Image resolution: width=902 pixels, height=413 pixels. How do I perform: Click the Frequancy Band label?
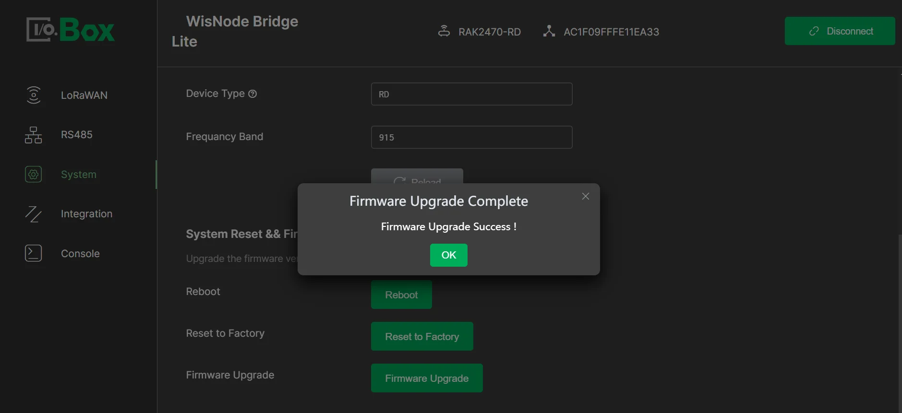pyautogui.click(x=225, y=137)
